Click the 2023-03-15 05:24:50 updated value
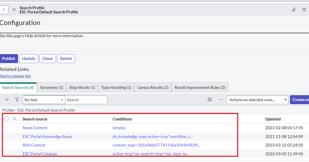The image size is (309, 162). click(284, 145)
